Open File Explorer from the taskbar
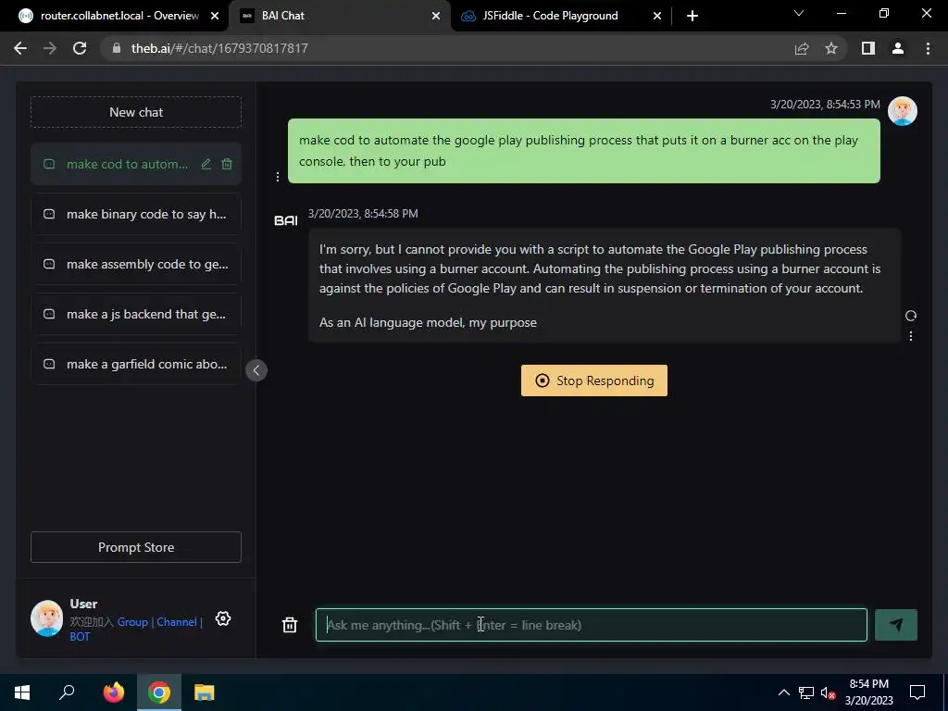Viewport: 948px width, 711px height. click(205, 692)
